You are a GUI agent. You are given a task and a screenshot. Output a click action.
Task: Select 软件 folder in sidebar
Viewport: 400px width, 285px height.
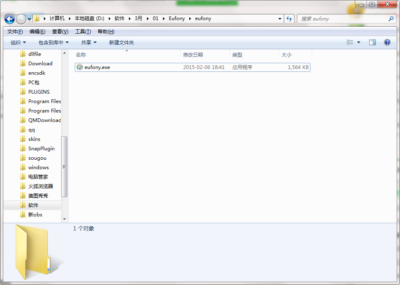tap(32, 205)
